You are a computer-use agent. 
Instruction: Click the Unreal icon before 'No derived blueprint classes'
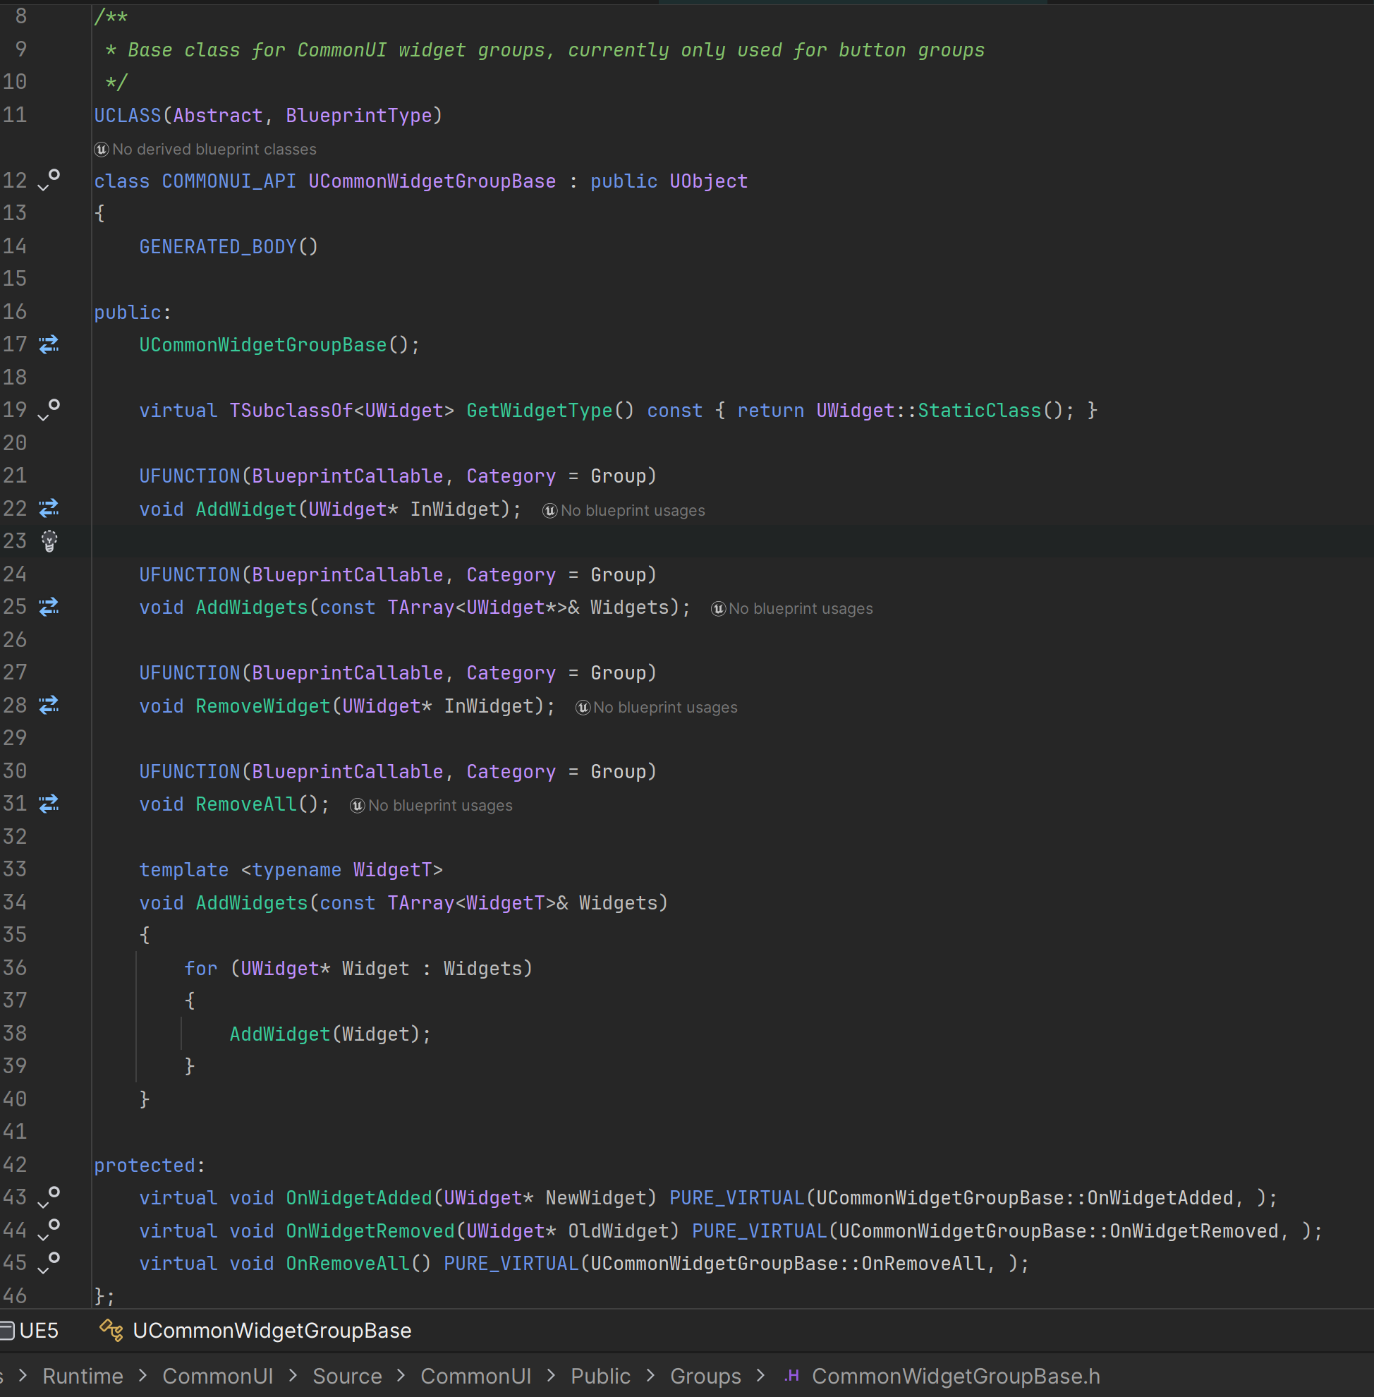(101, 150)
